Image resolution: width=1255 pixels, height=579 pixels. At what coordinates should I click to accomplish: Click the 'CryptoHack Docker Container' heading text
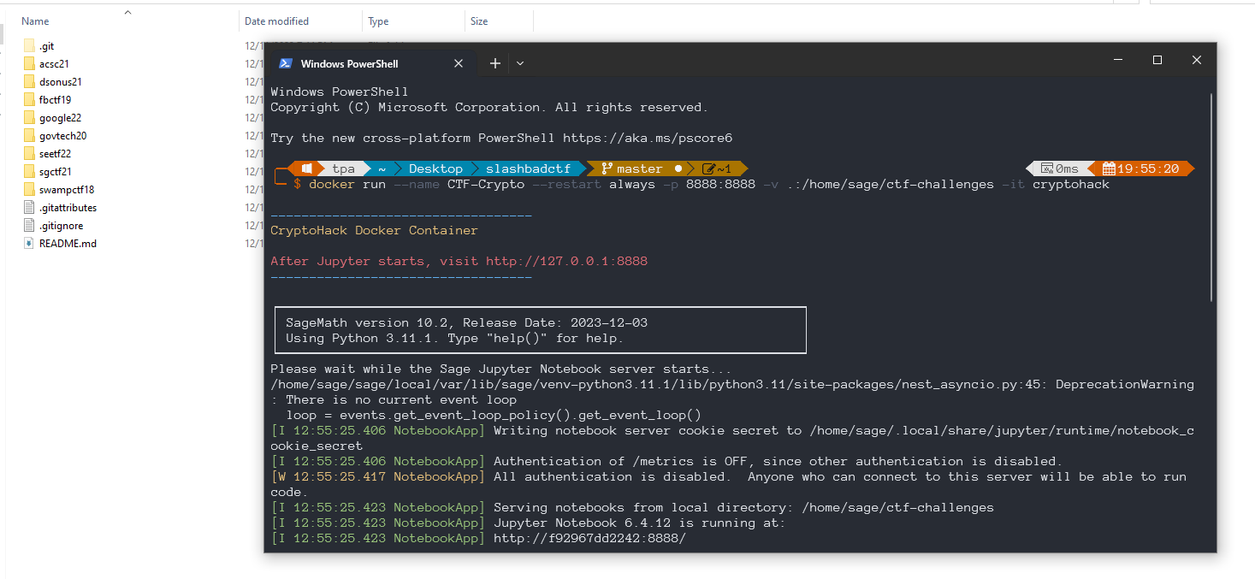click(374, 231)
